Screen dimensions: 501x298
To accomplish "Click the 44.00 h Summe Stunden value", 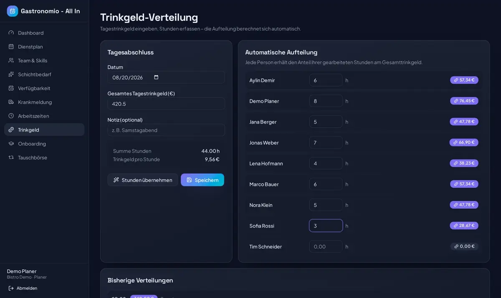I will [x=210, y=151].
